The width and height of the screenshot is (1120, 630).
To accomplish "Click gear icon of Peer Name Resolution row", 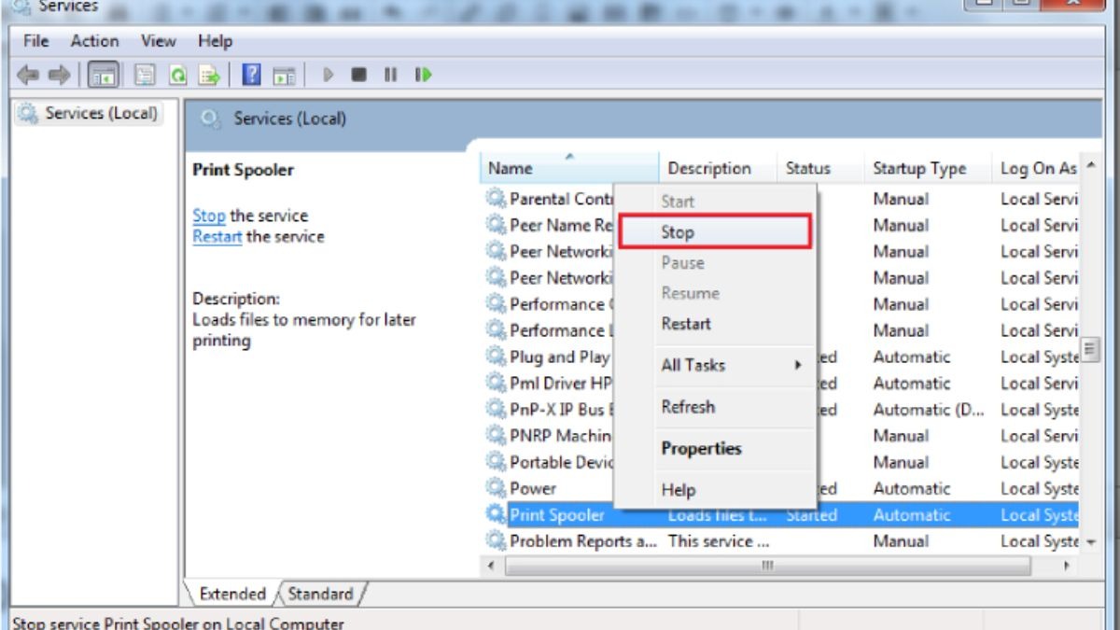I will tap(496, 225).
